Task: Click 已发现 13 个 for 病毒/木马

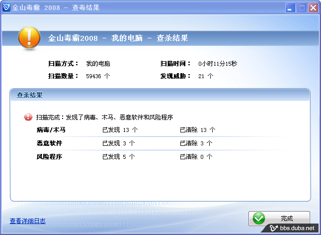Action: [119, 130]
